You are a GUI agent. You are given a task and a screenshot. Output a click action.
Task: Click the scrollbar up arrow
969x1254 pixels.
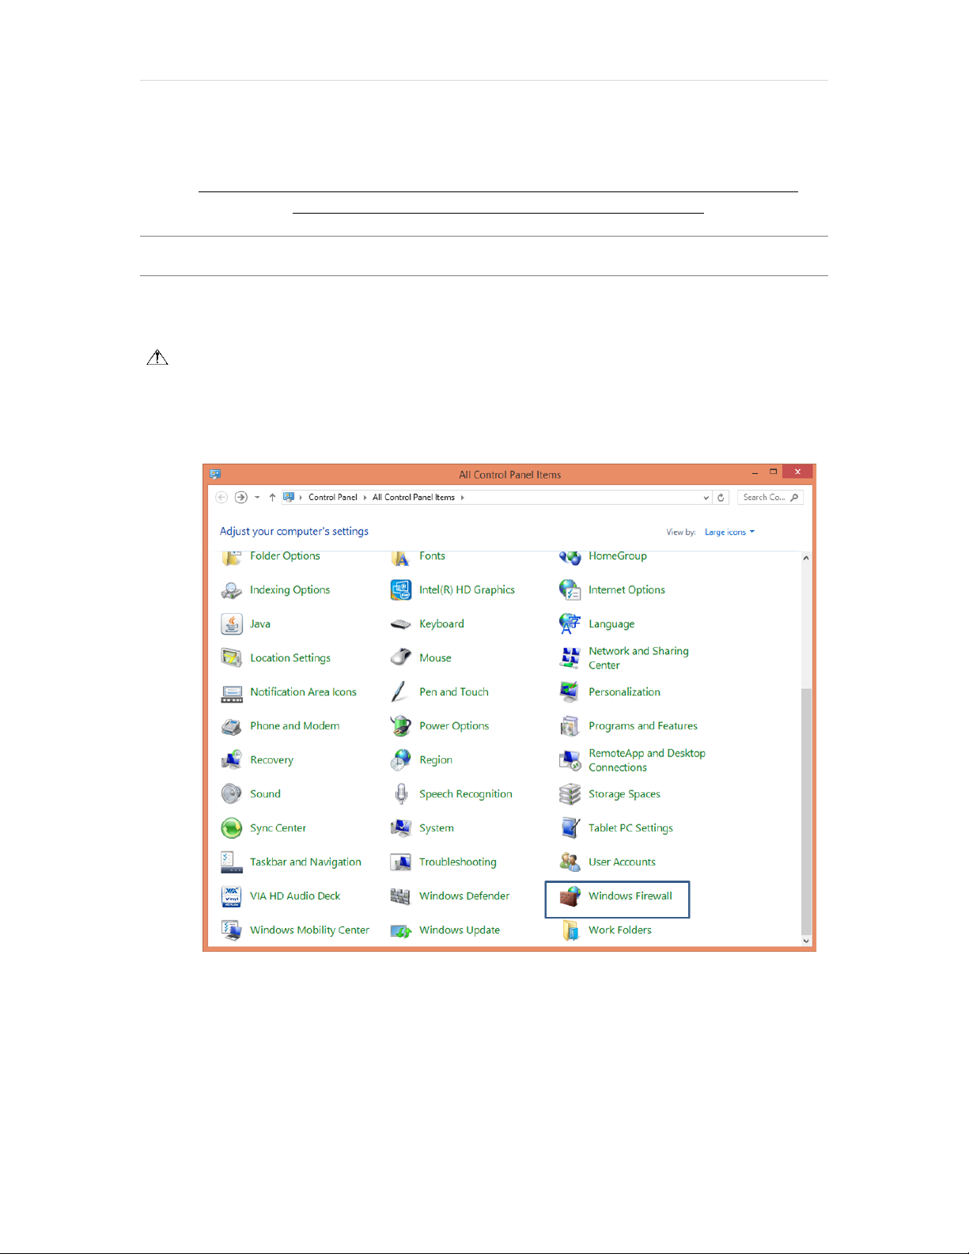pos(806,559)
